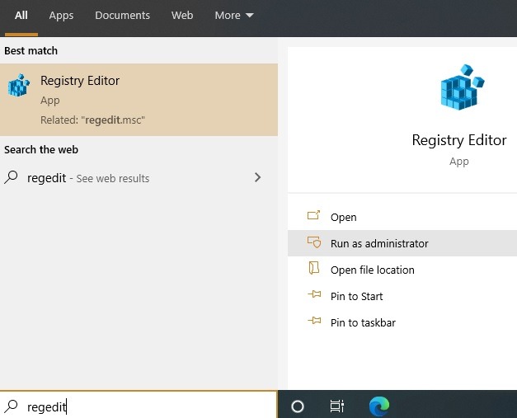
Task: Click the large Registry Editor preview icon
Action: click(462, 87)
